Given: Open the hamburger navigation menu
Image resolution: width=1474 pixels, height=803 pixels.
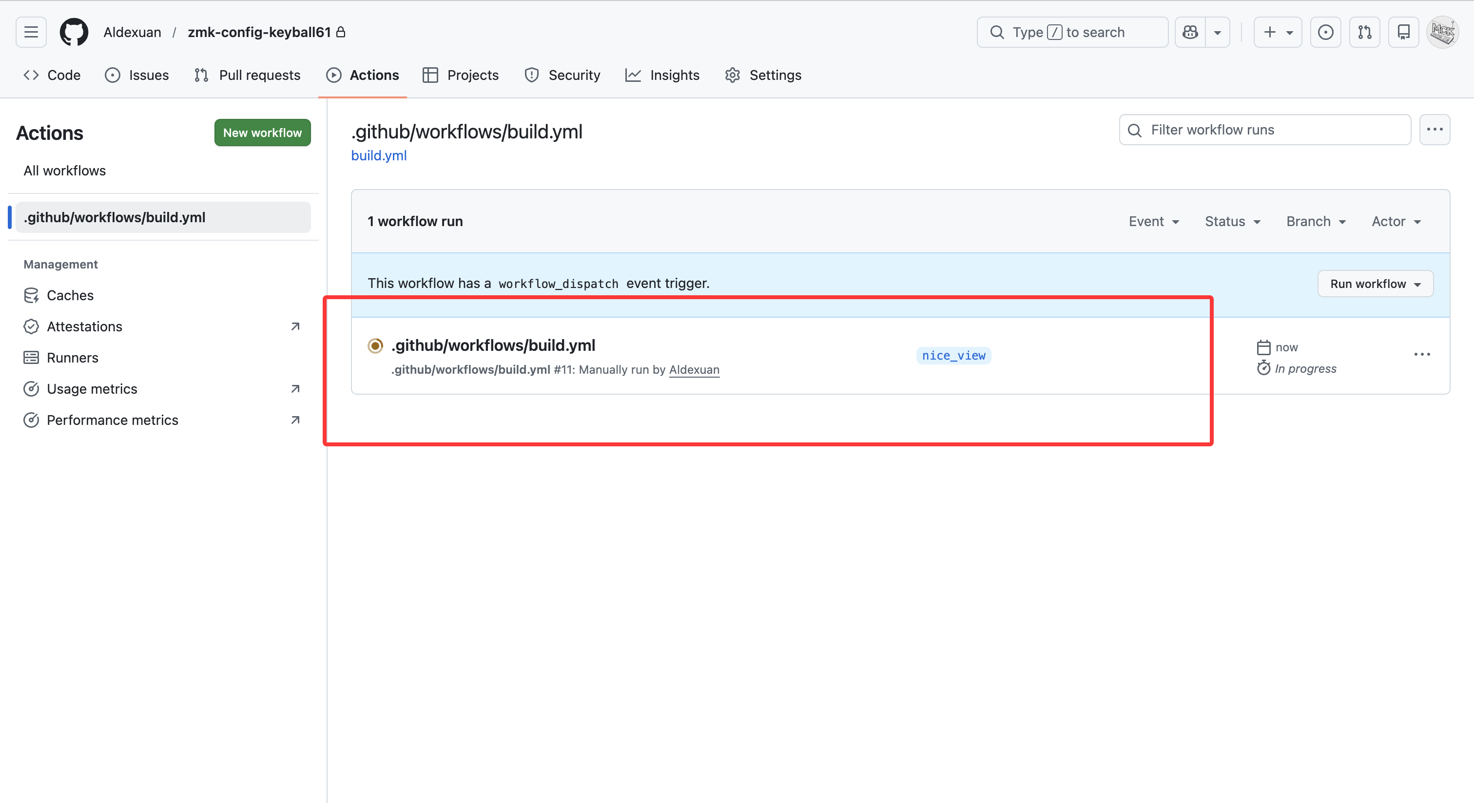Looking at the screenshot, I should pos(31,32).
